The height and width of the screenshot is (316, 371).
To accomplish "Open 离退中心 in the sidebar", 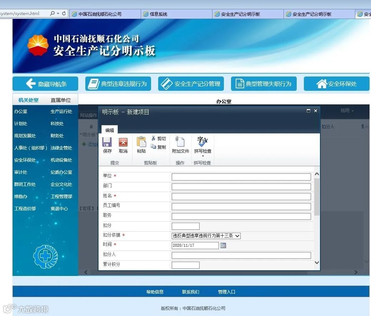I will [x=59, y=209].
